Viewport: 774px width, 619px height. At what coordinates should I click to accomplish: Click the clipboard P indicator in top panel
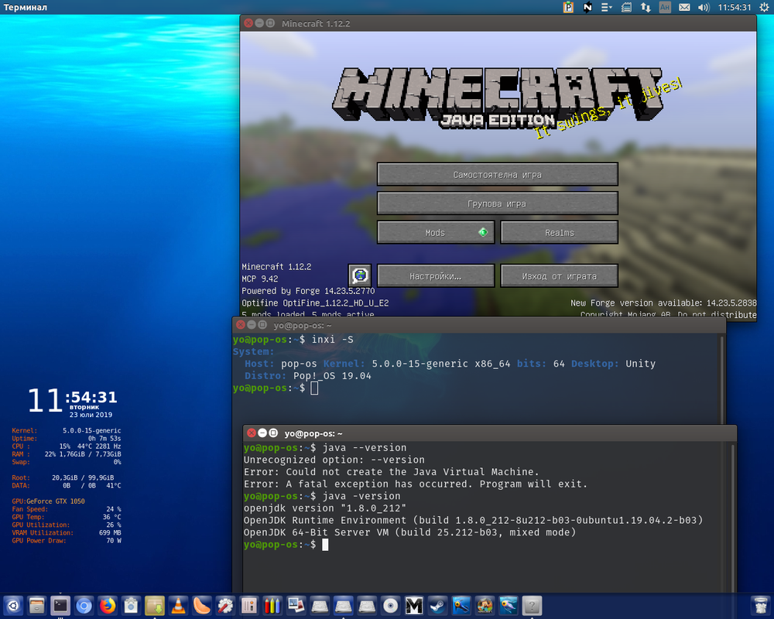pyautogui.click(x=568, y=8)
